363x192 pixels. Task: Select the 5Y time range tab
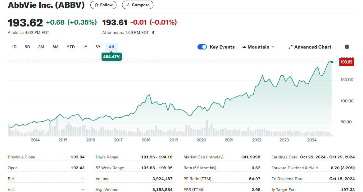coord(98,47)
